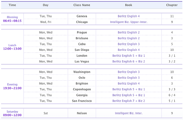
Task: Open Copenhagen's Berlitz English 5 + Biz 1
Action: pos(129,89)
